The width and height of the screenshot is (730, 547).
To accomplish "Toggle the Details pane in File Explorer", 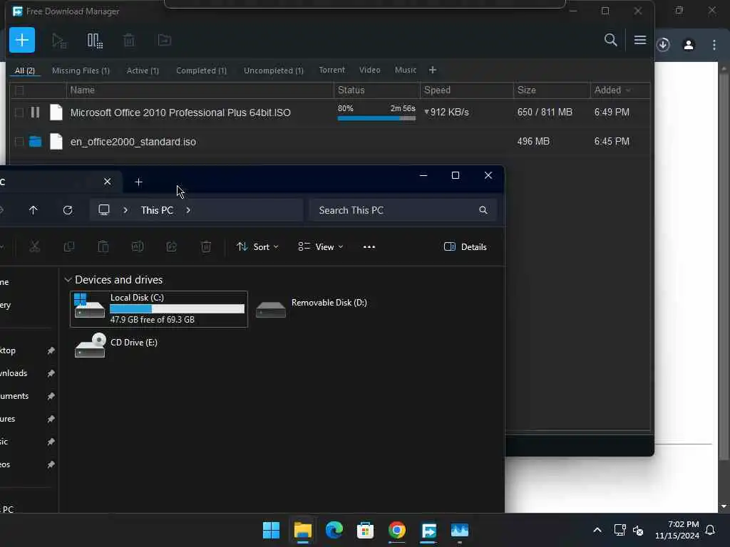I will pyautogui.click(x=465, y=247).
